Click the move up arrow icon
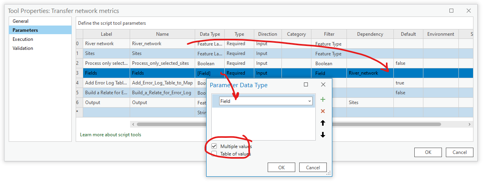The height and width of the screenshot is (183, 490). (x=323, y=123)
